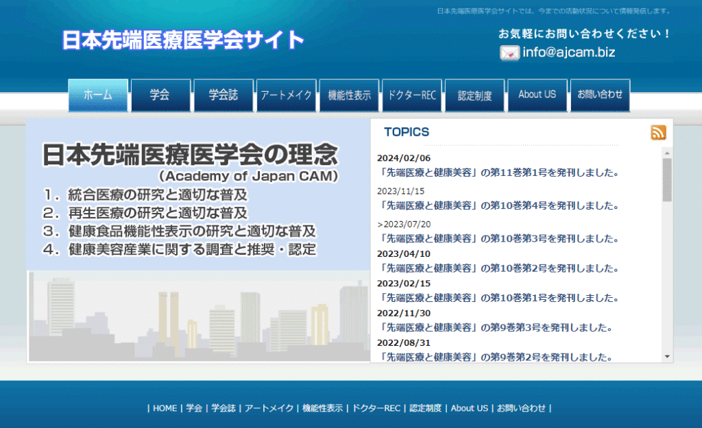Click the envelope mail icon

point(508,52)
